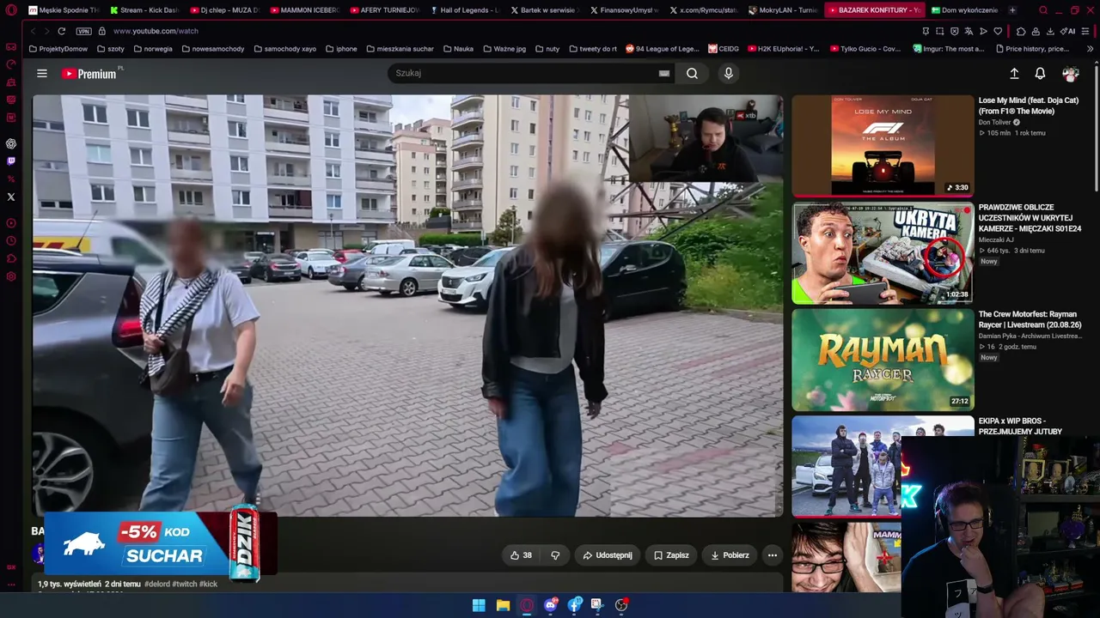Reload the page in the browser
The image size is (1100, 618).
point(61,31)
